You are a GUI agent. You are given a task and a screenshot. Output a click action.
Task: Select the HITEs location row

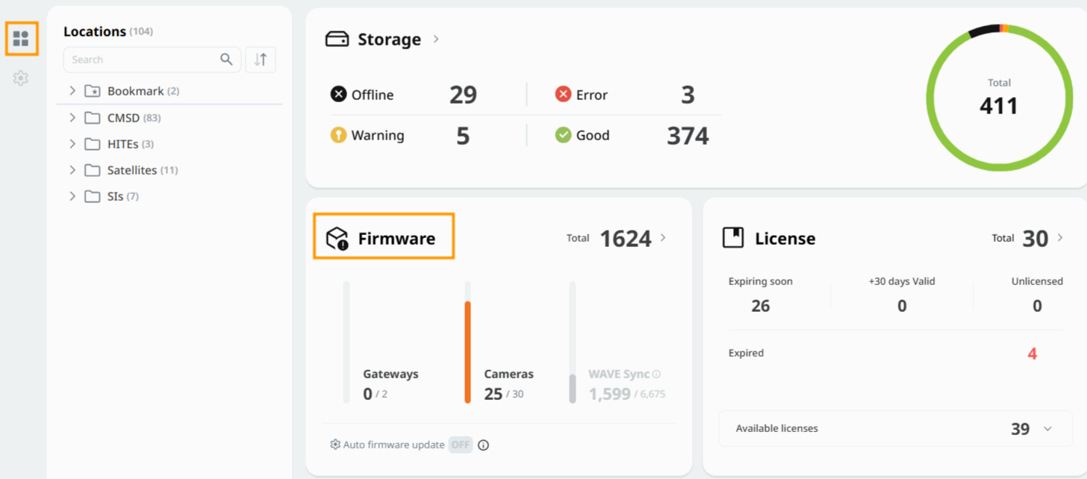click(170, 144)
